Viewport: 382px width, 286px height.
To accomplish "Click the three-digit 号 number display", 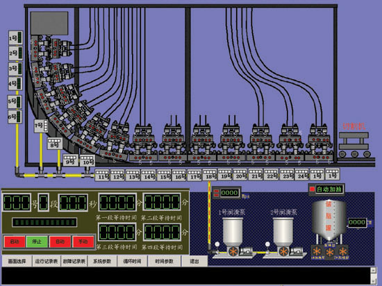I will point(17,202).
